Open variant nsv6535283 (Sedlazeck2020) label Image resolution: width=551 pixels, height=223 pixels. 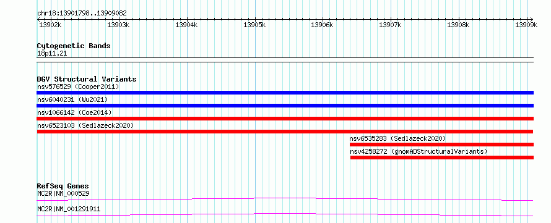point(397,138)
